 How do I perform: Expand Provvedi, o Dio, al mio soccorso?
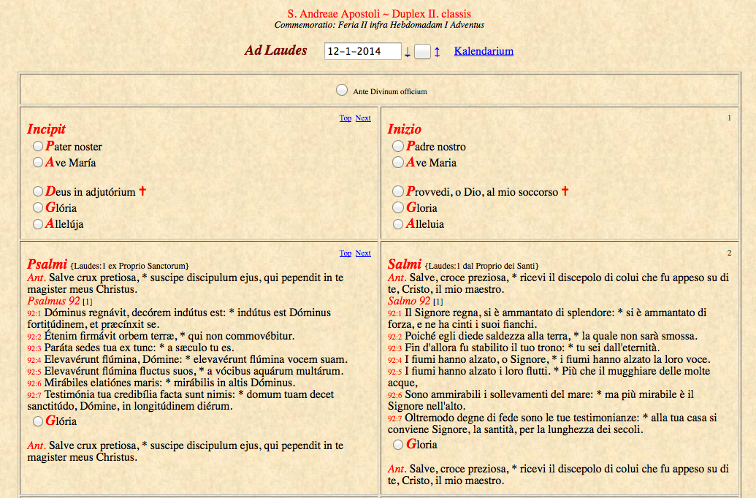click(x=398, y=192)
